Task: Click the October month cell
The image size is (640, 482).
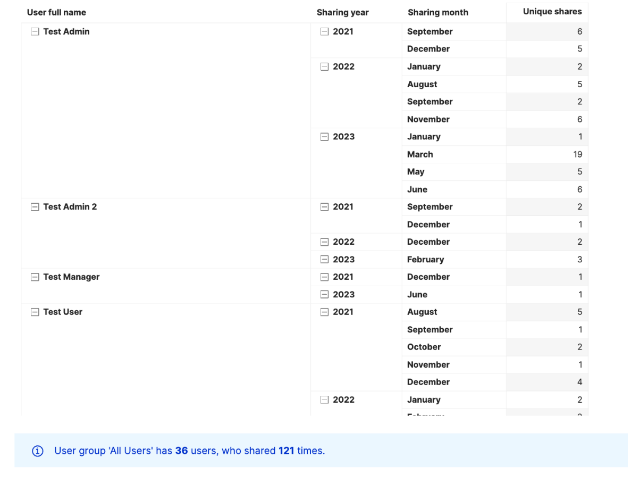Action: [454, 347]
